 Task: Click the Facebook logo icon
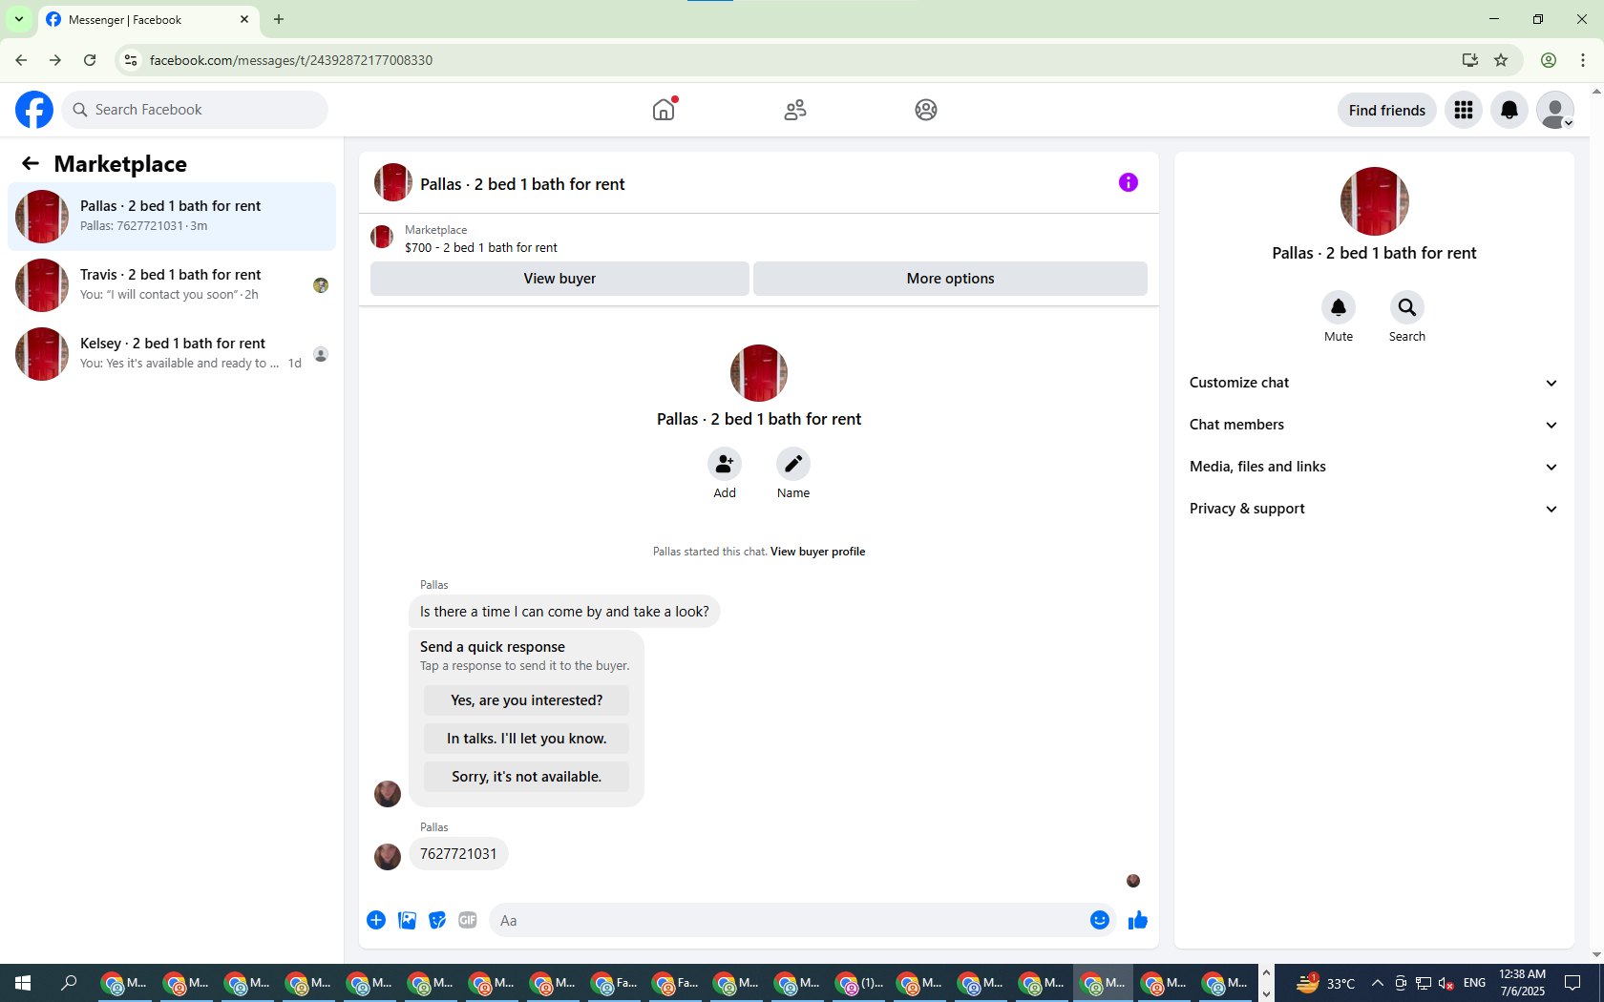34,110
